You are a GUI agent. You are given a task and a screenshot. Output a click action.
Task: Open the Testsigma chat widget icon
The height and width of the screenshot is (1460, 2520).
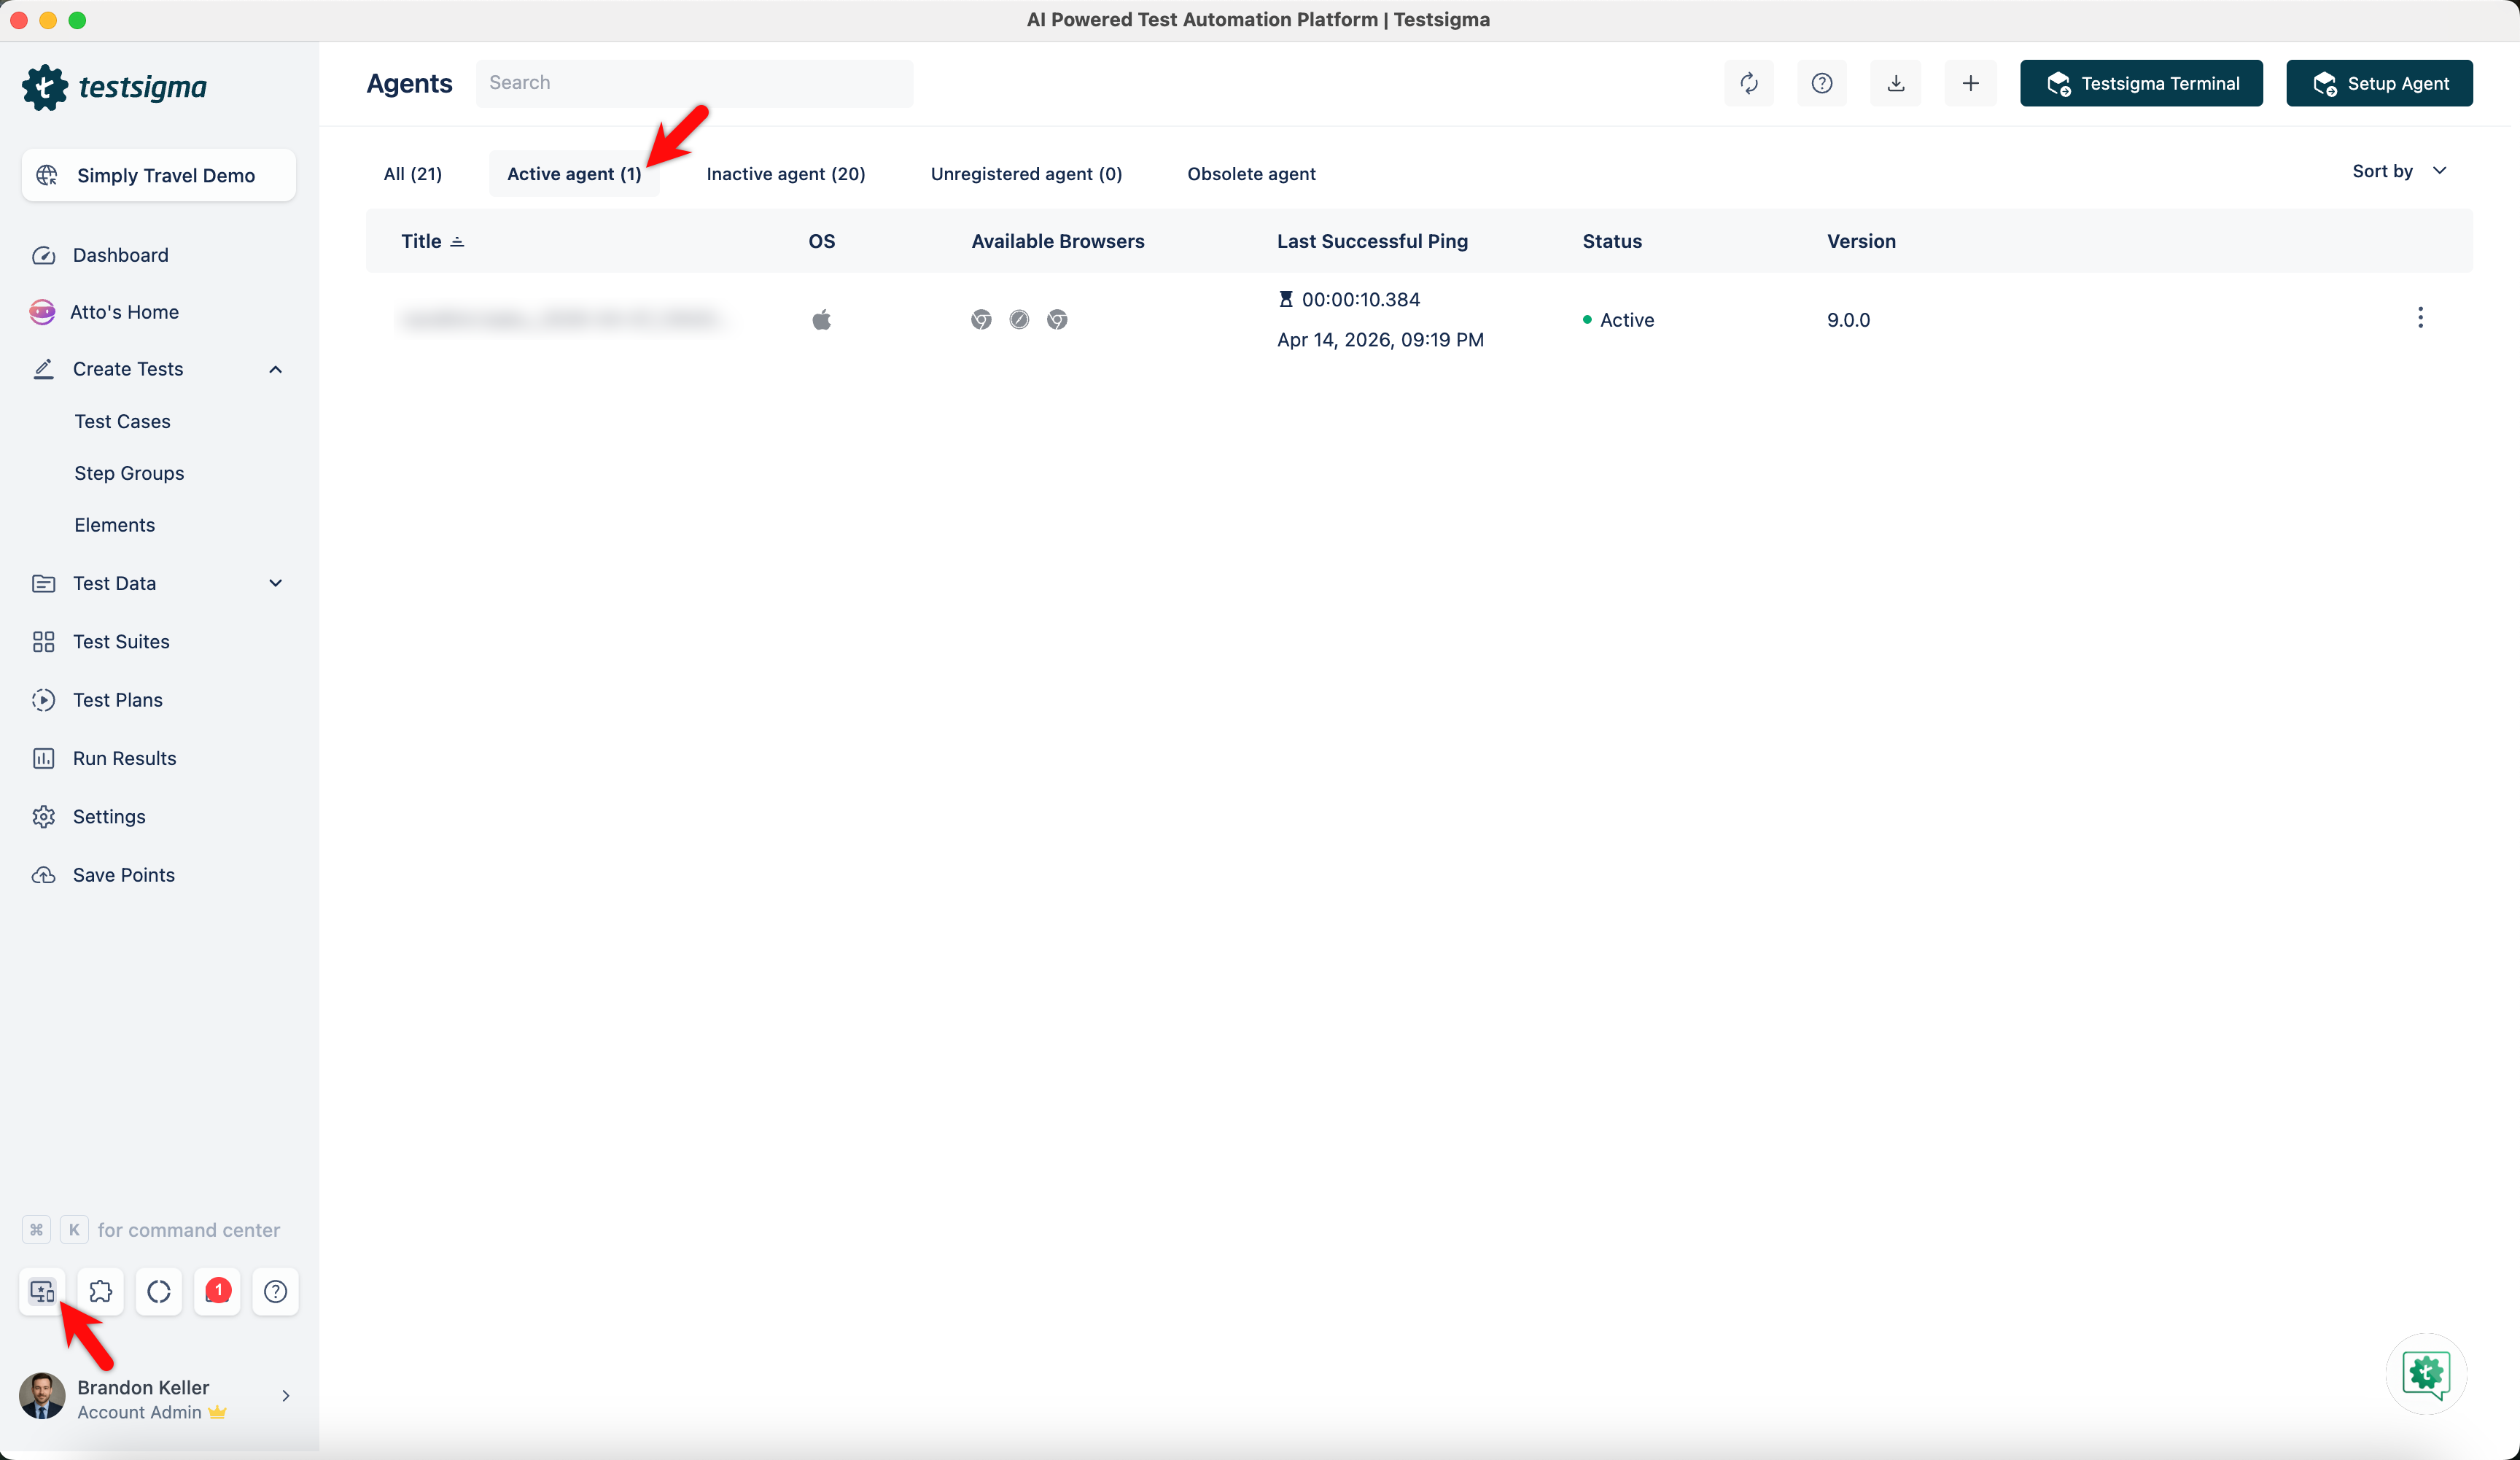pos(2426,1373)
